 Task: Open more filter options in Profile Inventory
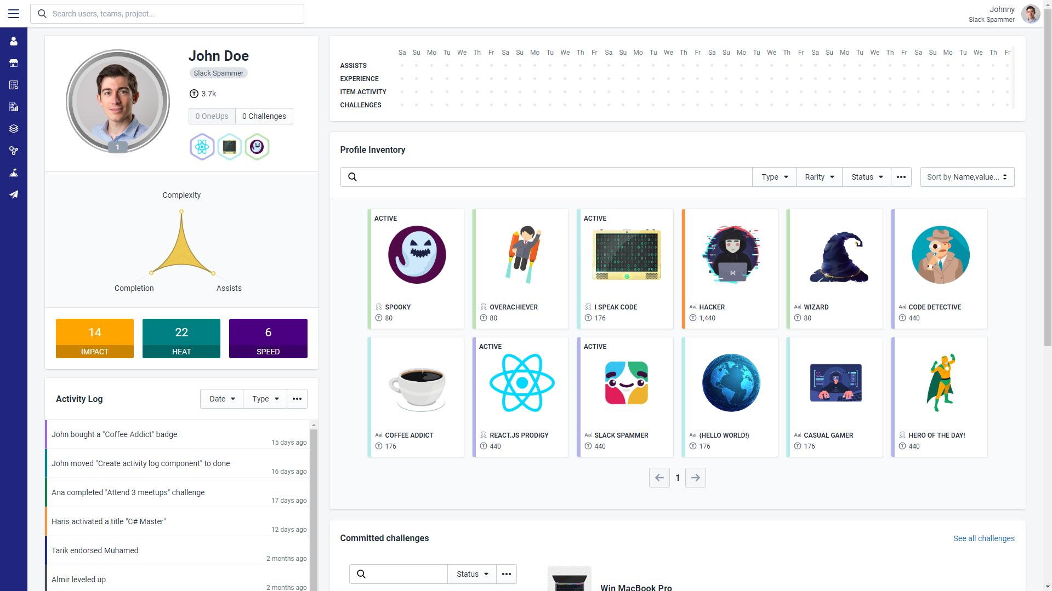[x=901, y=177]
